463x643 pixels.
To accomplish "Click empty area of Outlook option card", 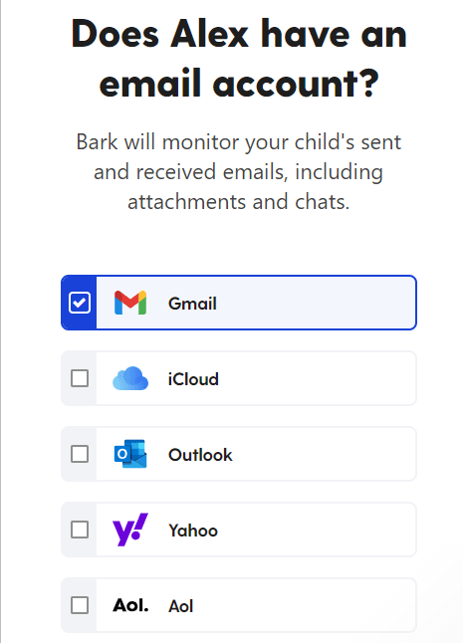I will [x=316, y=454].
